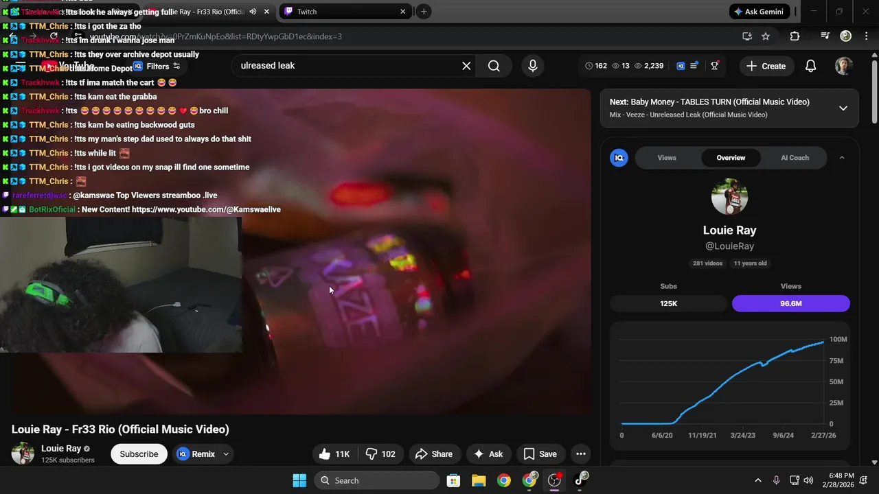Open the Chrome media controls icon
This screenshot has height=494, width=879.
825,36
